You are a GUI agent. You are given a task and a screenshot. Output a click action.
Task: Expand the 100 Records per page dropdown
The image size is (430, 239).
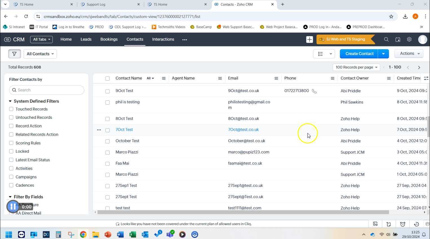[x=356, y=67]
